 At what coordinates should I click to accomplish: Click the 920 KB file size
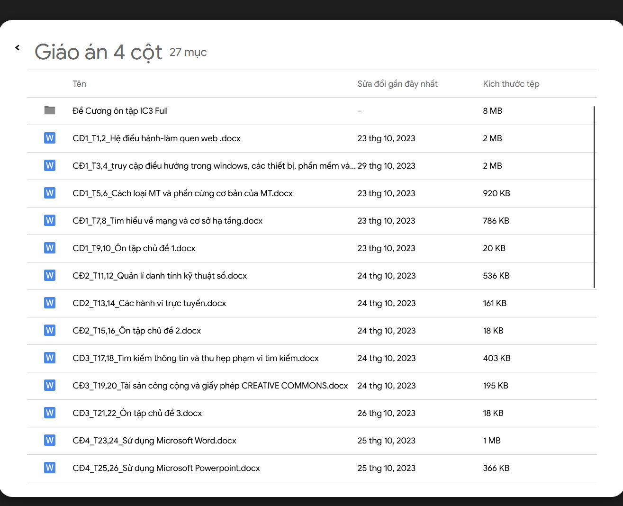tap(497, 193)
